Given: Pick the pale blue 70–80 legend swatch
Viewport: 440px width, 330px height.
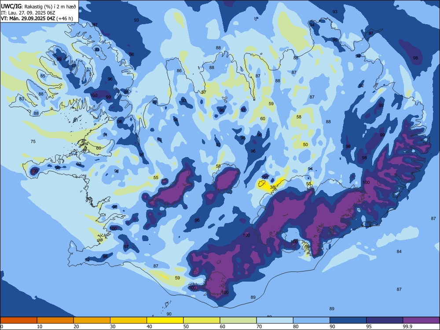Looking at the screenshot, I should coord(275,320).
